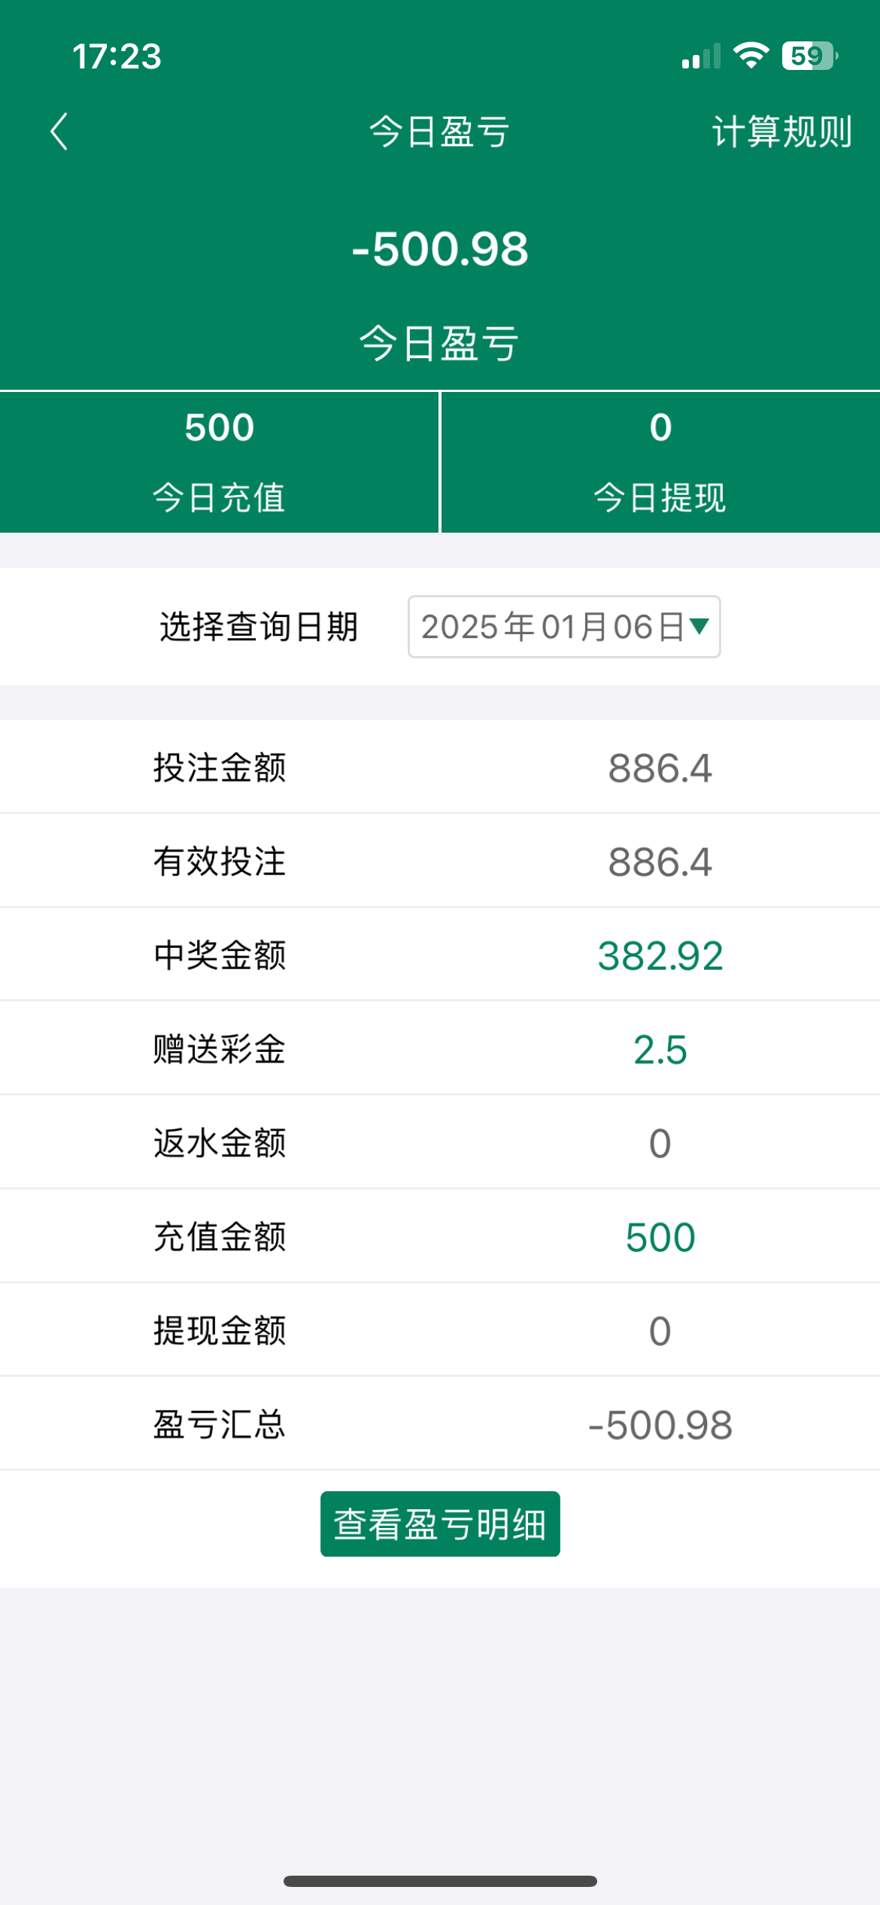Tap the Wi-Fi status icon
The width and height of the screenshot is (880, 1905).
[x=750, y=56]
